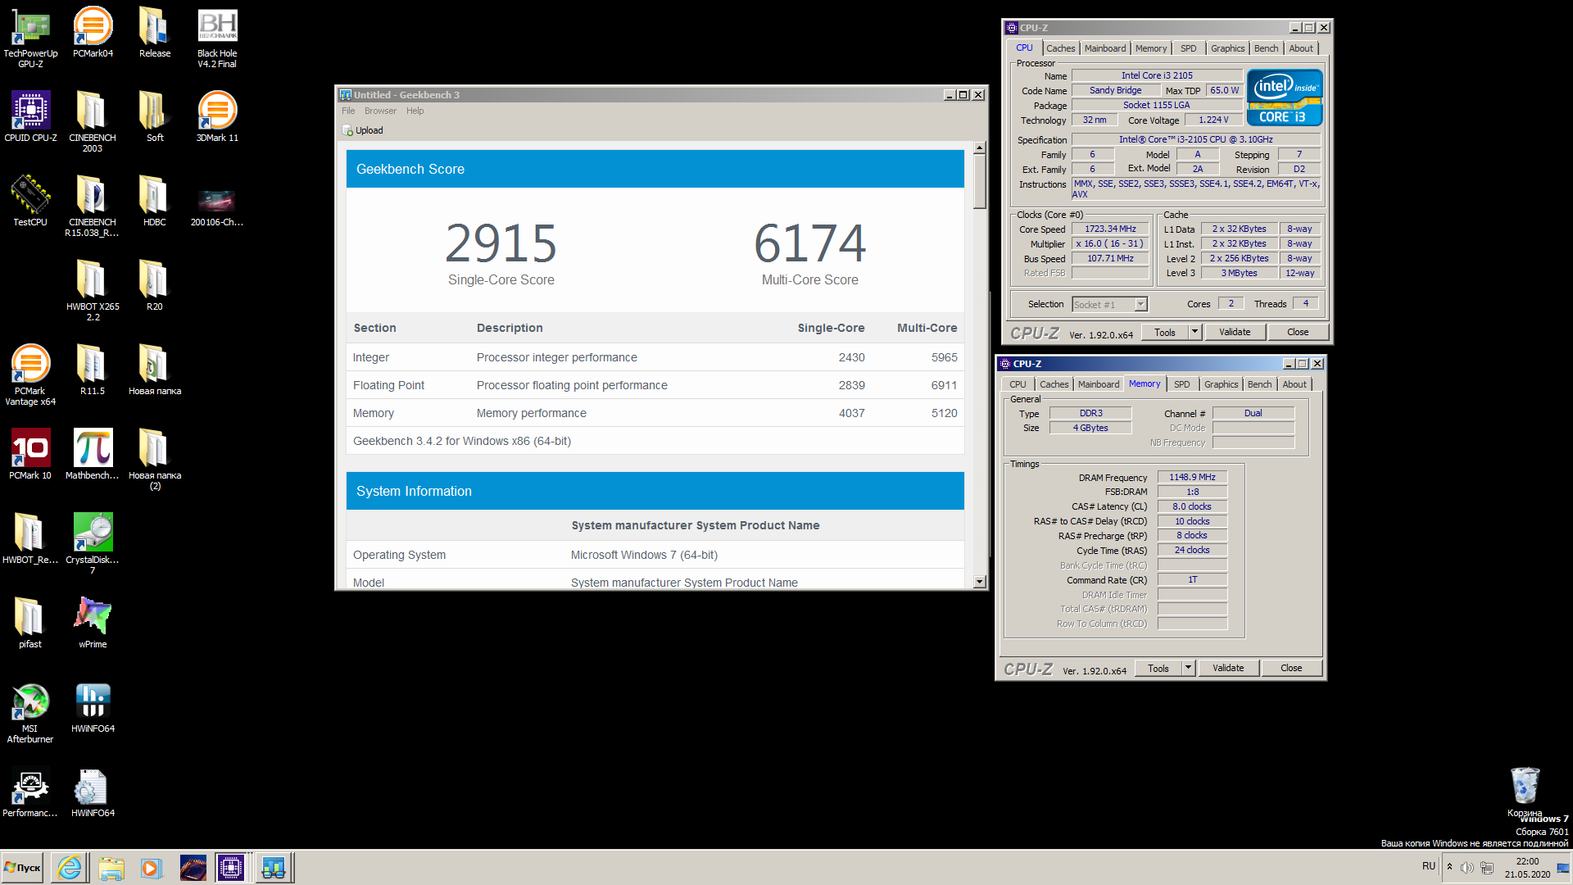
Task: Open the Release folder on desktop
Action: point(155,32)
